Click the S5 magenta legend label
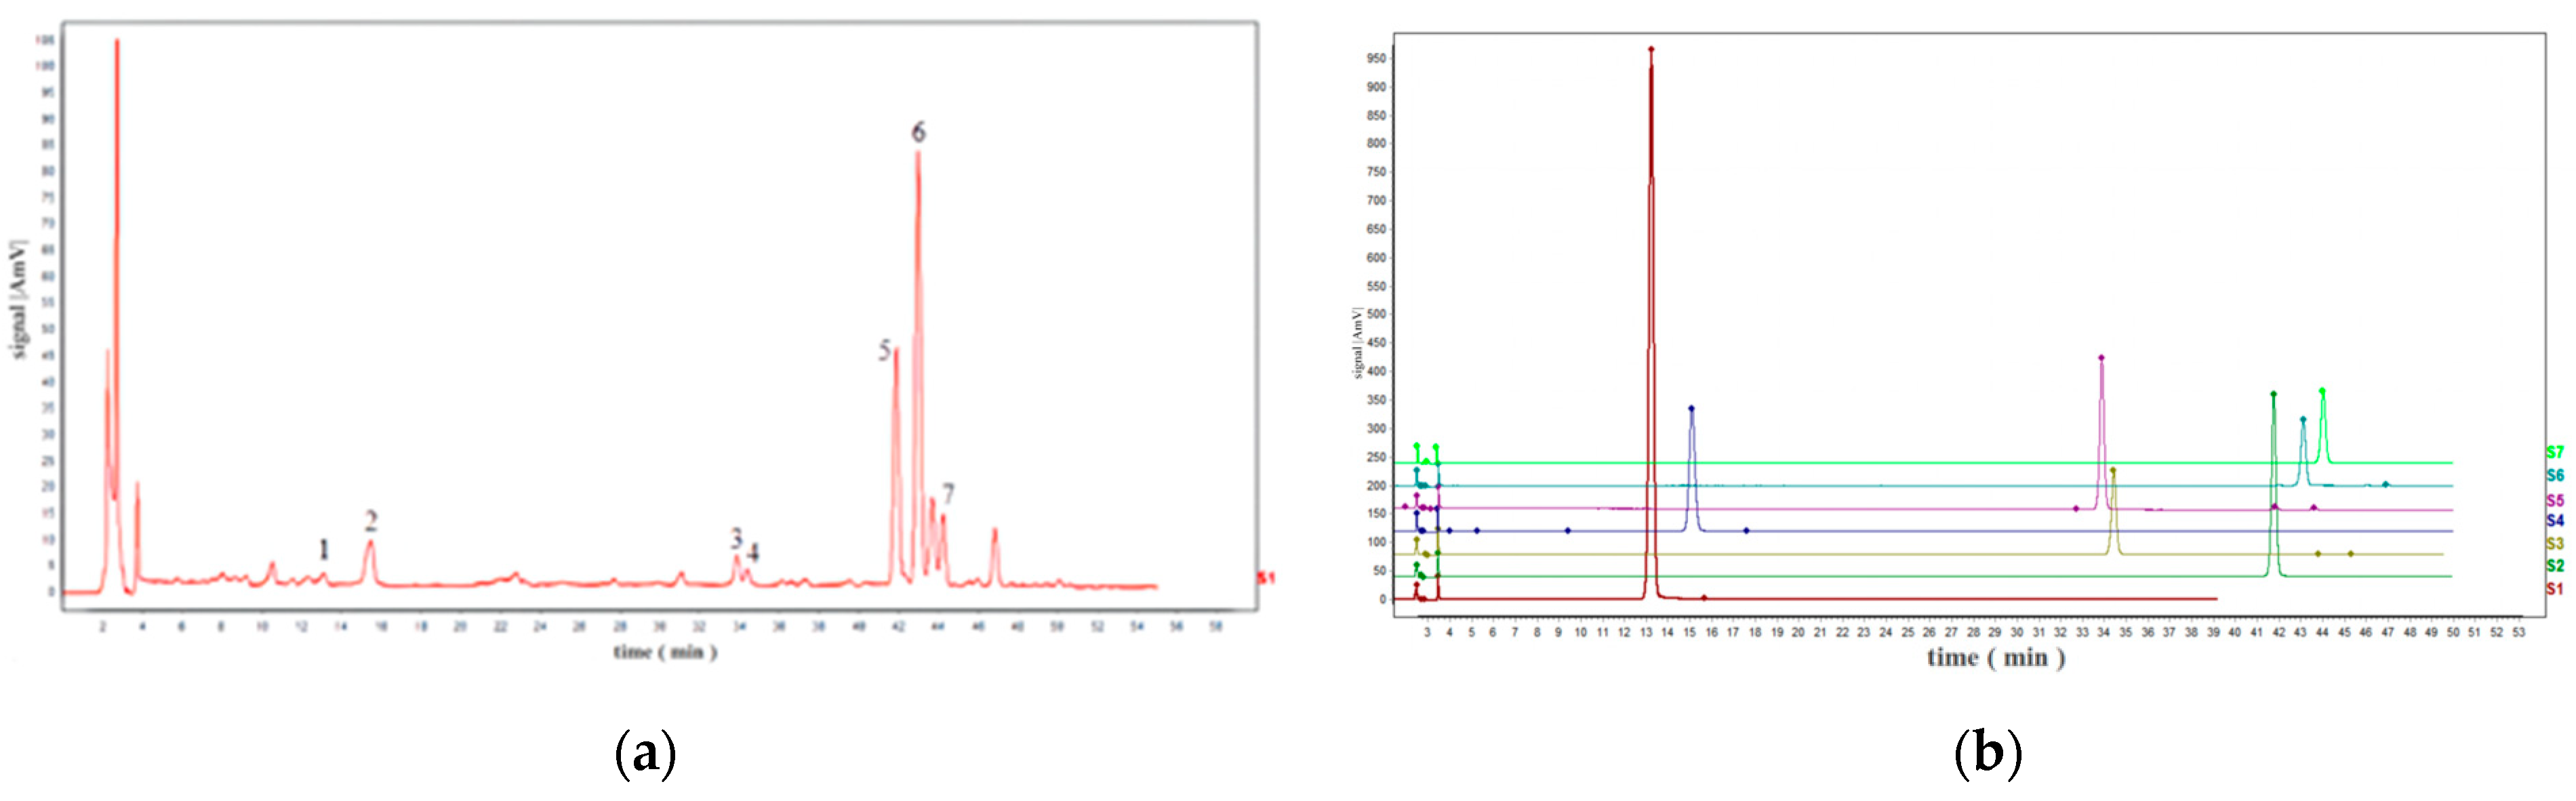Image resolution: width=2576 pixels, height=801 pixels. pyautogui.click(x=2554, y=500)
